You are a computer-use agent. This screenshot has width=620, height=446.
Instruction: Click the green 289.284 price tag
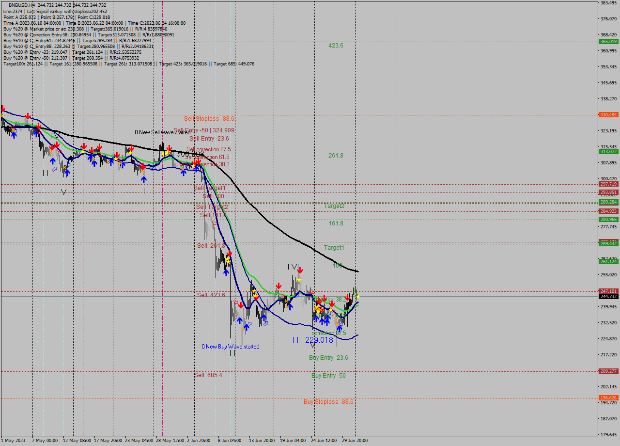[x=608, y=202]
